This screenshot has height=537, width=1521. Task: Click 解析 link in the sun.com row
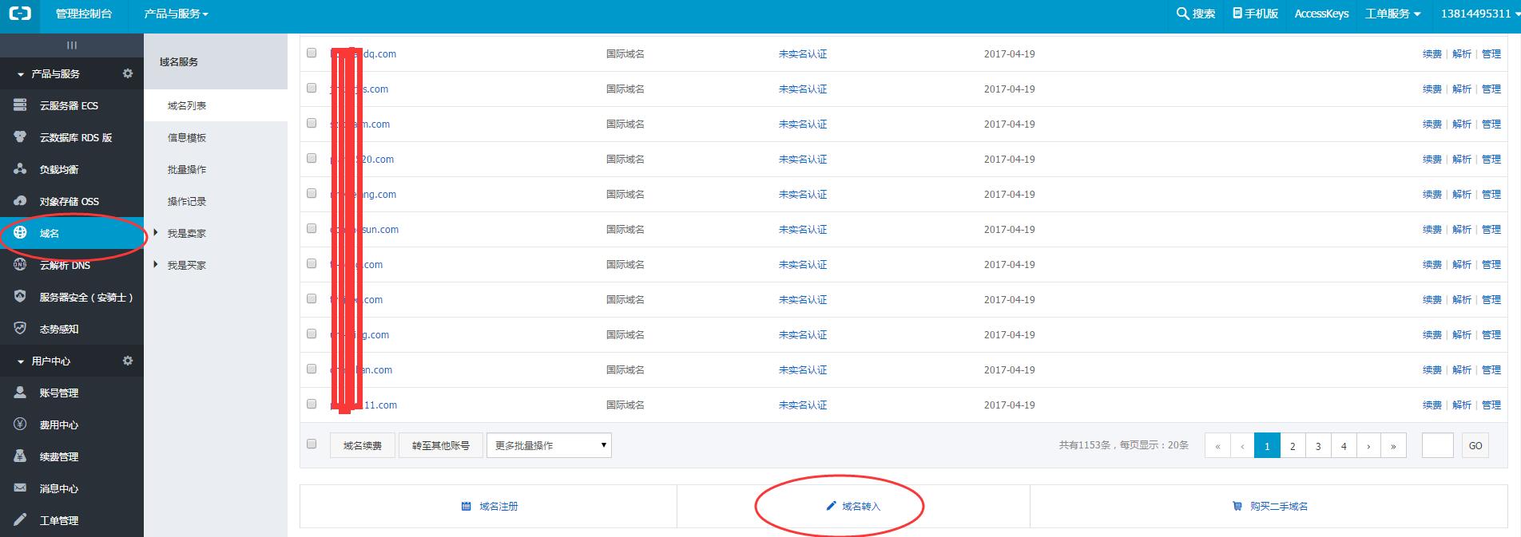coord(1462,229)
